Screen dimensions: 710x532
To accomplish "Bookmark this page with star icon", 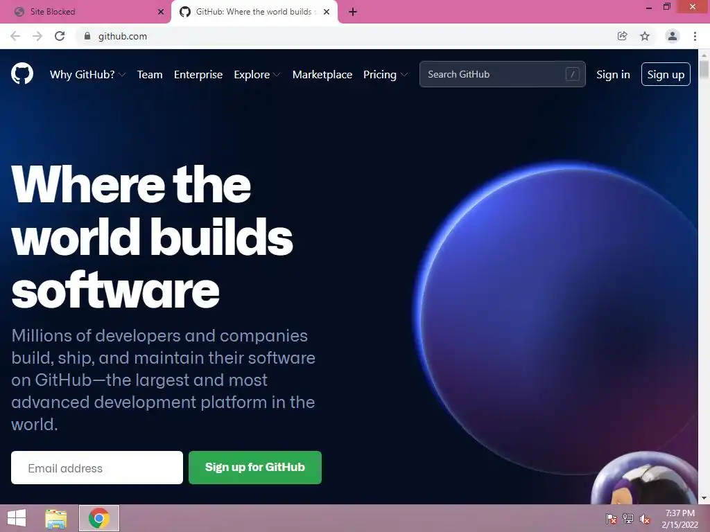I will pyautogui.click(x=645, y=36).
